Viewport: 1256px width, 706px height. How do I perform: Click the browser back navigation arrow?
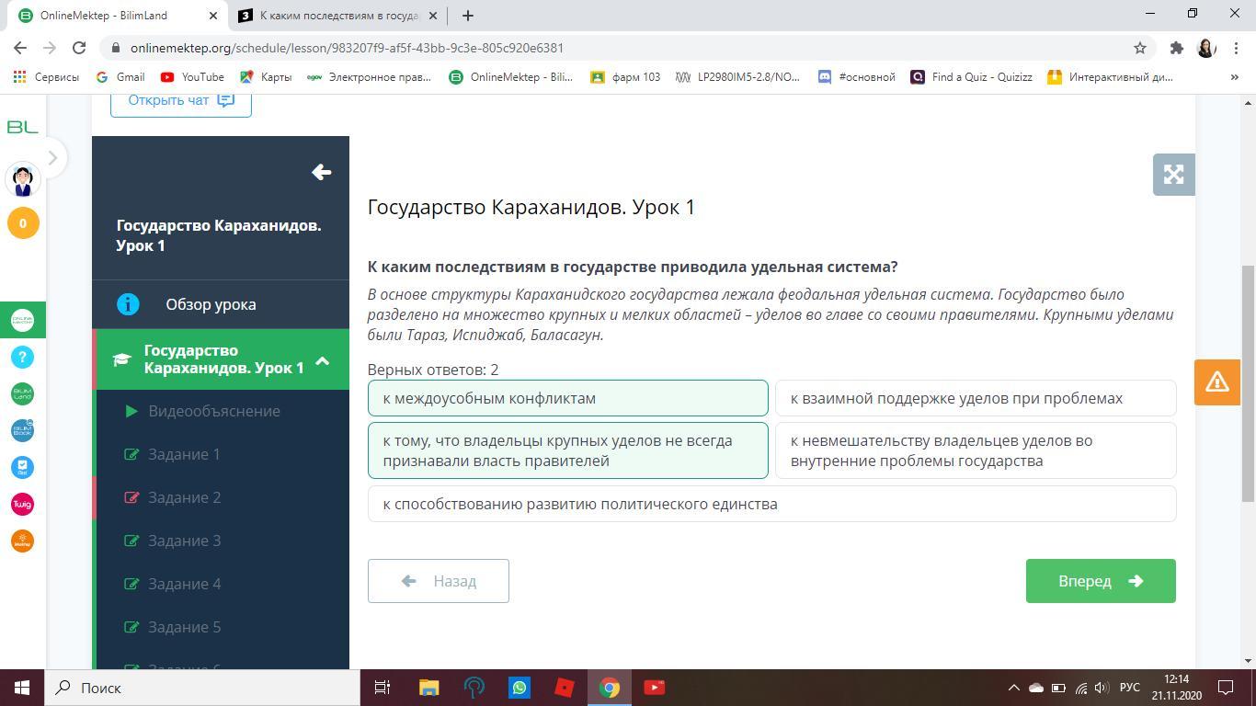coord(20,48)
